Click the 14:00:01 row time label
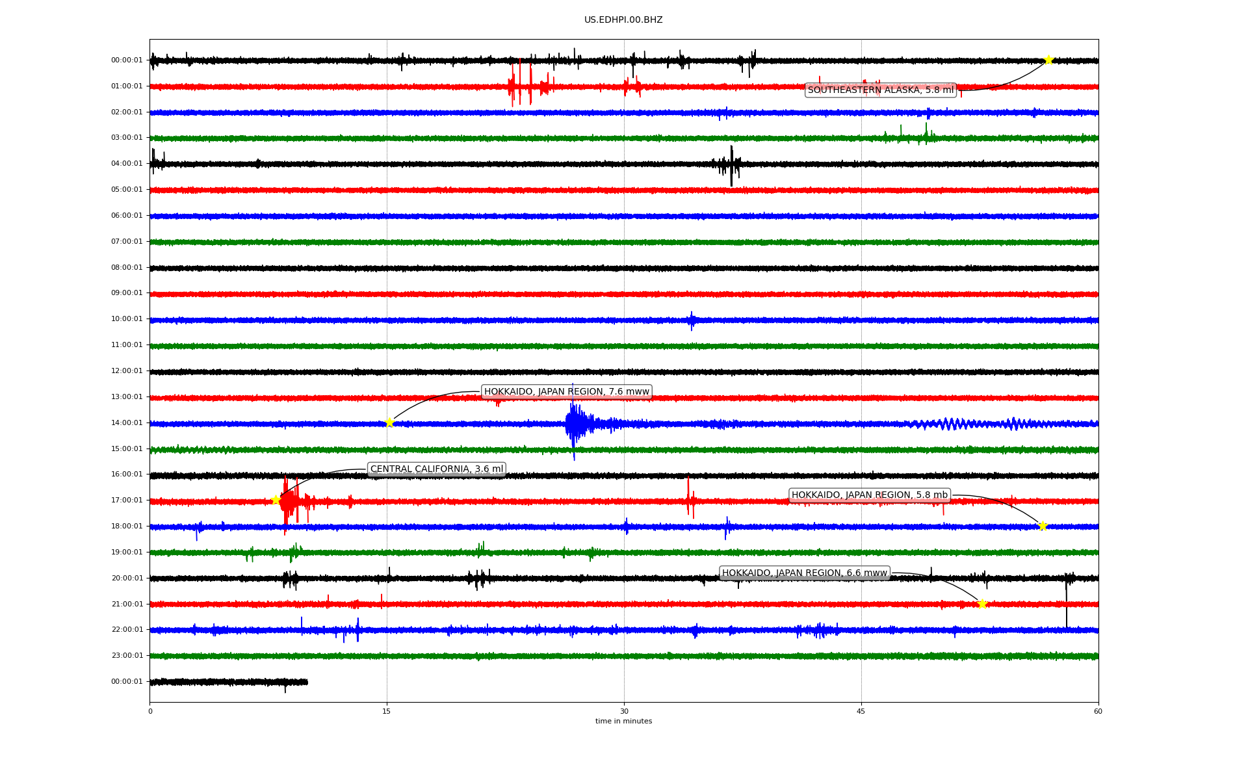Image resolution: width=1248 pixels, height=780 pixels. 127,422
